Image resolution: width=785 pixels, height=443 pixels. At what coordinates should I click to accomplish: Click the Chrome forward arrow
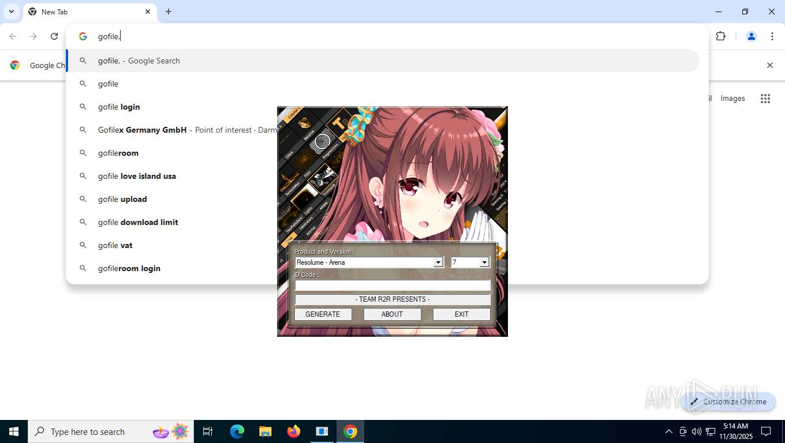pos(33,36)
